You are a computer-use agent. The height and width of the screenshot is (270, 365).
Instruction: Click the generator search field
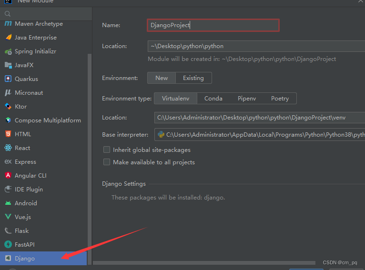[46, 14]
